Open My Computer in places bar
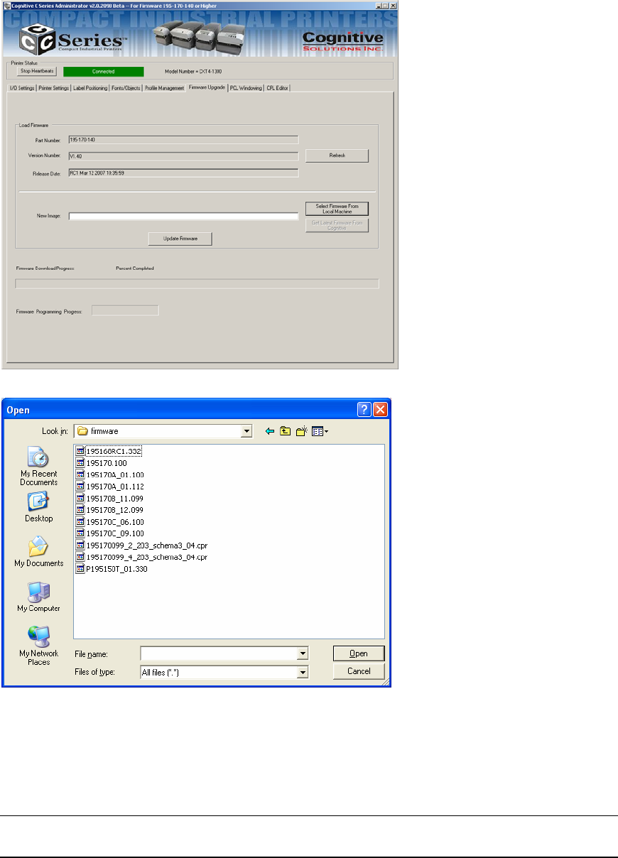This screenshot has width=618, height=858. pyautogui.click(x=38, y=598)
